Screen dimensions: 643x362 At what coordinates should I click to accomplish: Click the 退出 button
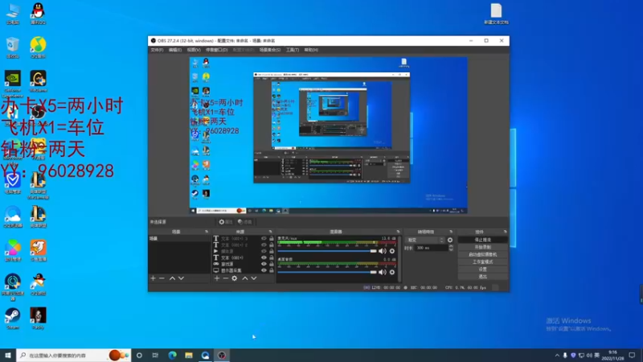tap(483, 277)
